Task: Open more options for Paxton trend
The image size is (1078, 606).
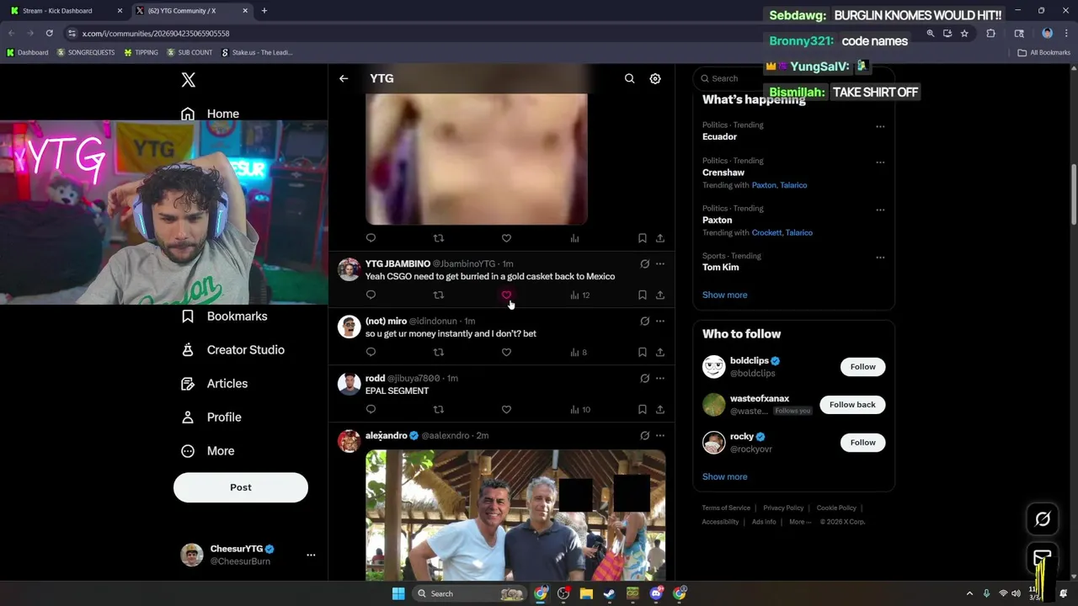Action: pos(880,210)
